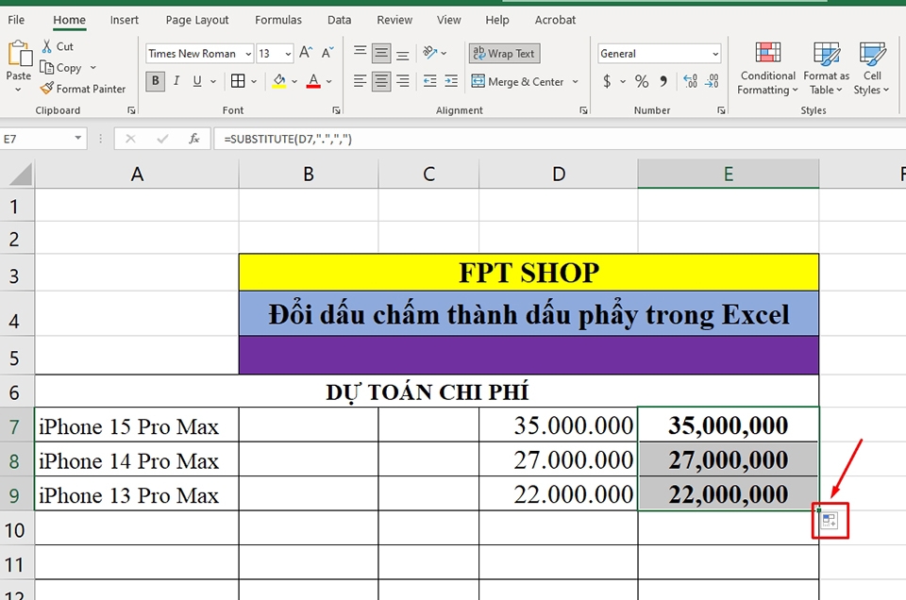906x600 pixels.
Task: Click the Paste clipboard icon
Action: 19,55
